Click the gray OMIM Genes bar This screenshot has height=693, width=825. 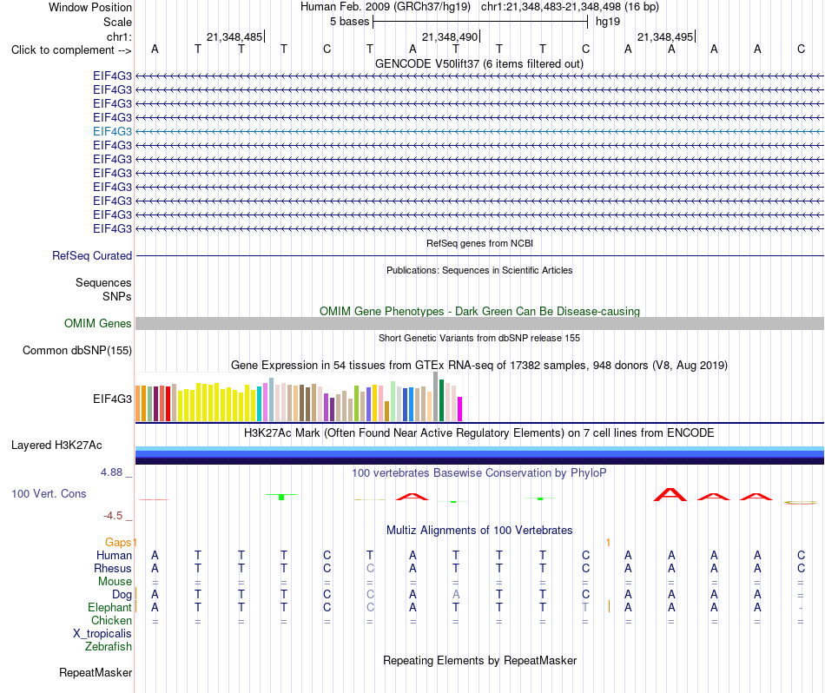click(x=479, y=324)
